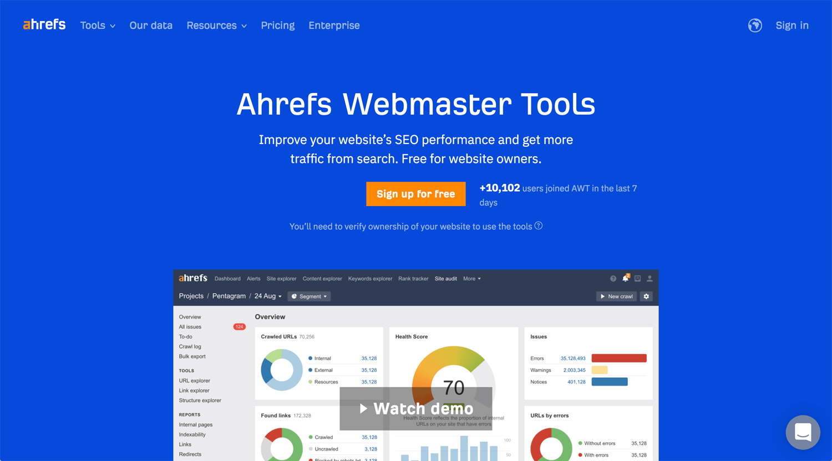The height and width of the screenshot is (461, 832).
Task: Click Sign up for free button
Action: pyautogui.click(x=416, y=194)
